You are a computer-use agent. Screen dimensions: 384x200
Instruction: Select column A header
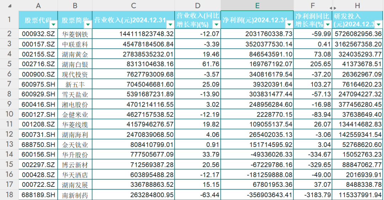pyautogui.click(x=38, y=5)
